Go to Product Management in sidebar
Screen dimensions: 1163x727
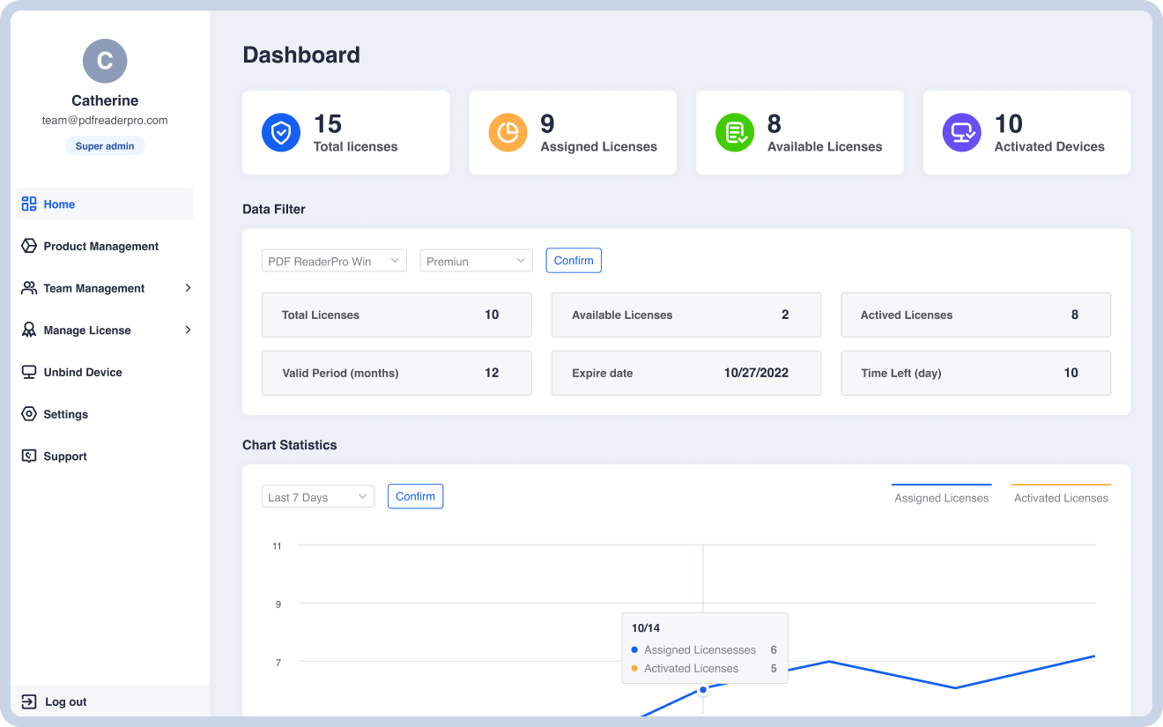pyautogui.click(x=100, y=247)
